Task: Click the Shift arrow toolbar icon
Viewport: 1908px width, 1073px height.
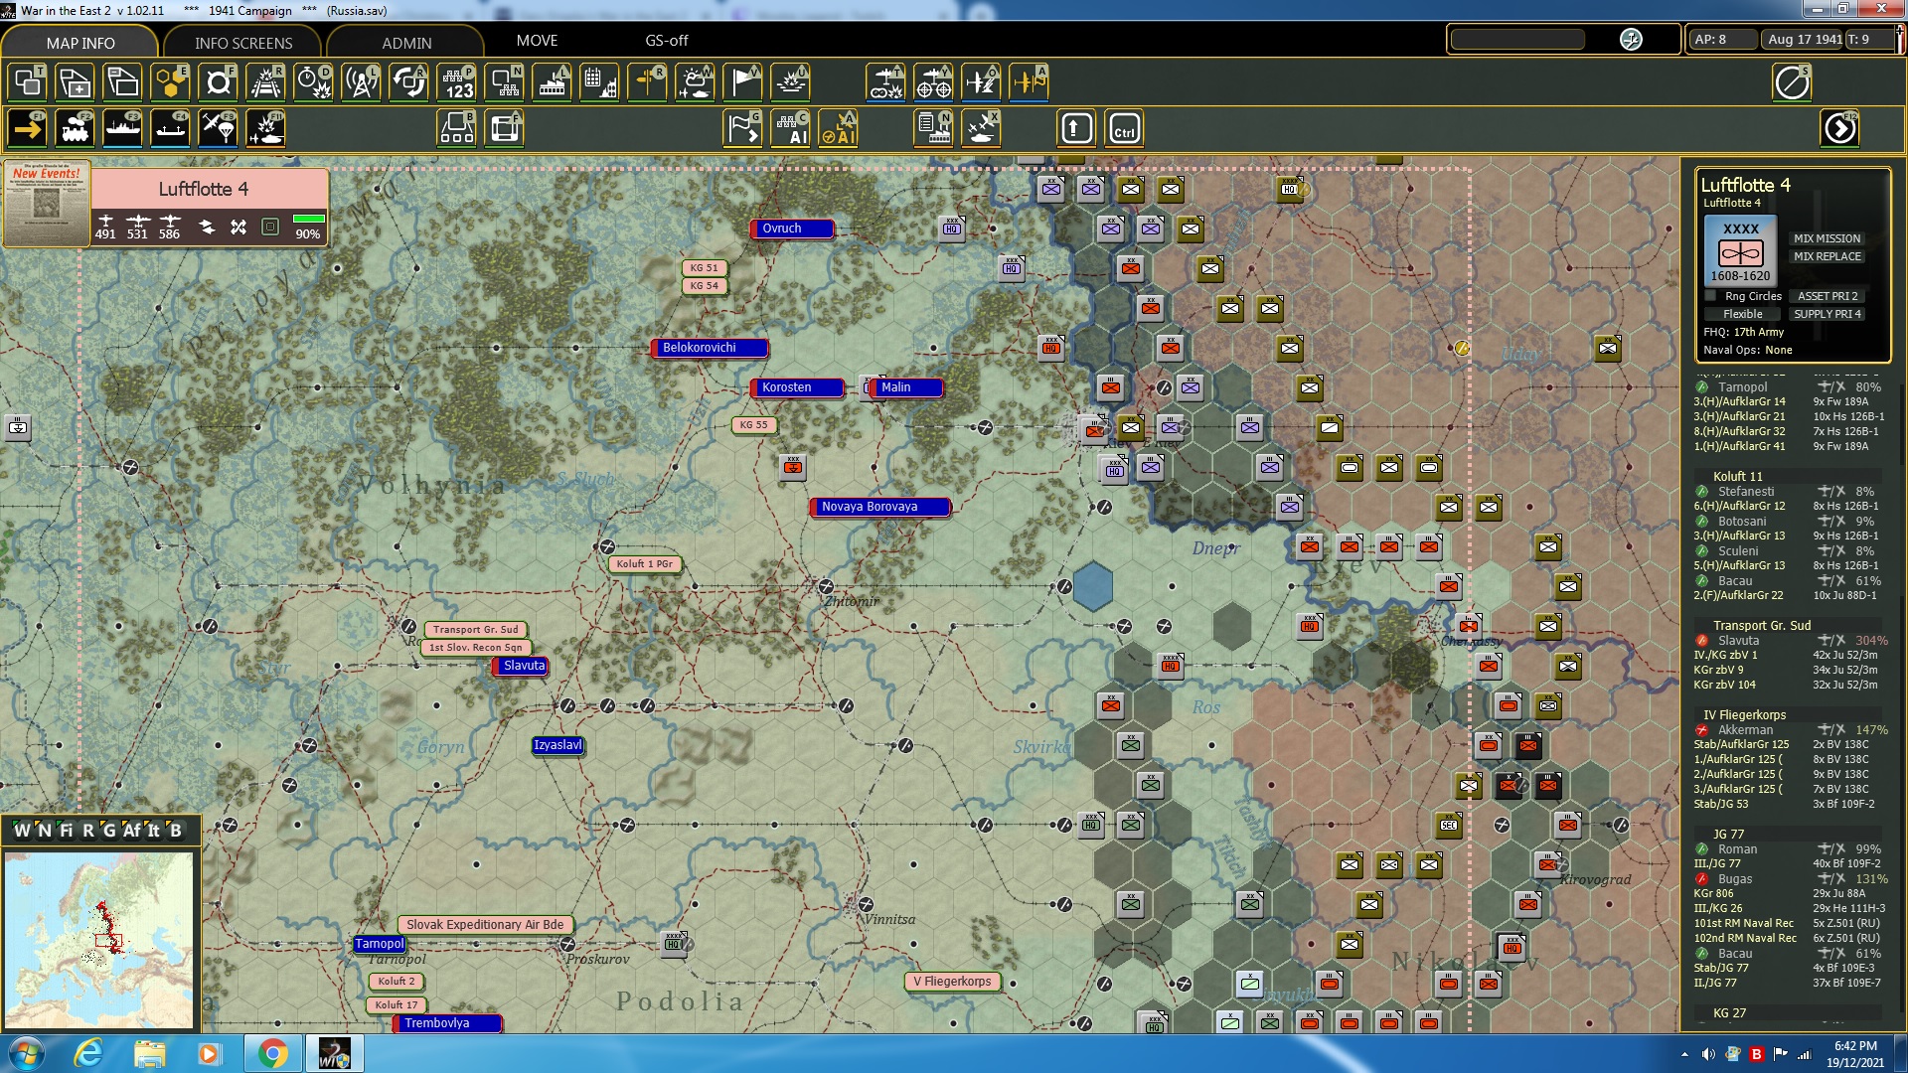Action: [x=1076, y=129]
